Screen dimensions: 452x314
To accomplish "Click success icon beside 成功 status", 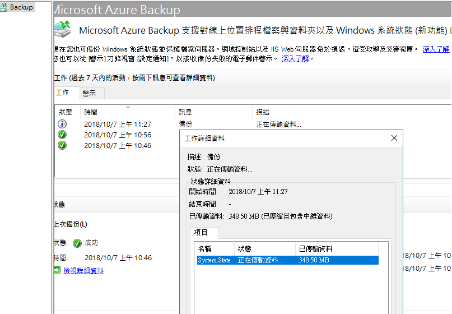I will point(77,243).
